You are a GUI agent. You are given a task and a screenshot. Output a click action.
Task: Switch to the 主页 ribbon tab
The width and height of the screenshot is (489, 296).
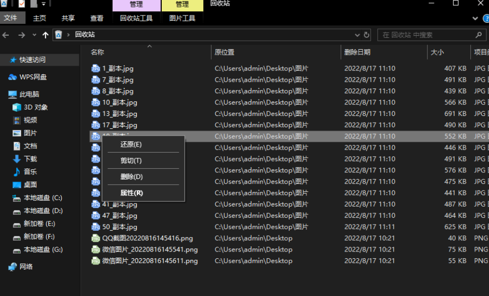point(39,18)
